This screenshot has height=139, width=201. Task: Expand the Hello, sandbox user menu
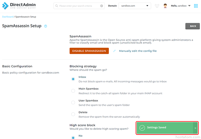pos(181,6)
